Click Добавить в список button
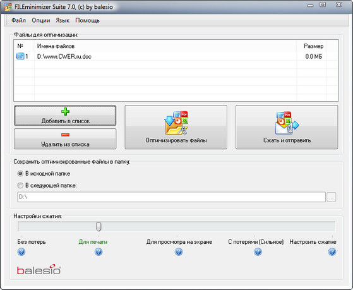353x290 pixels. click(65, 116)
